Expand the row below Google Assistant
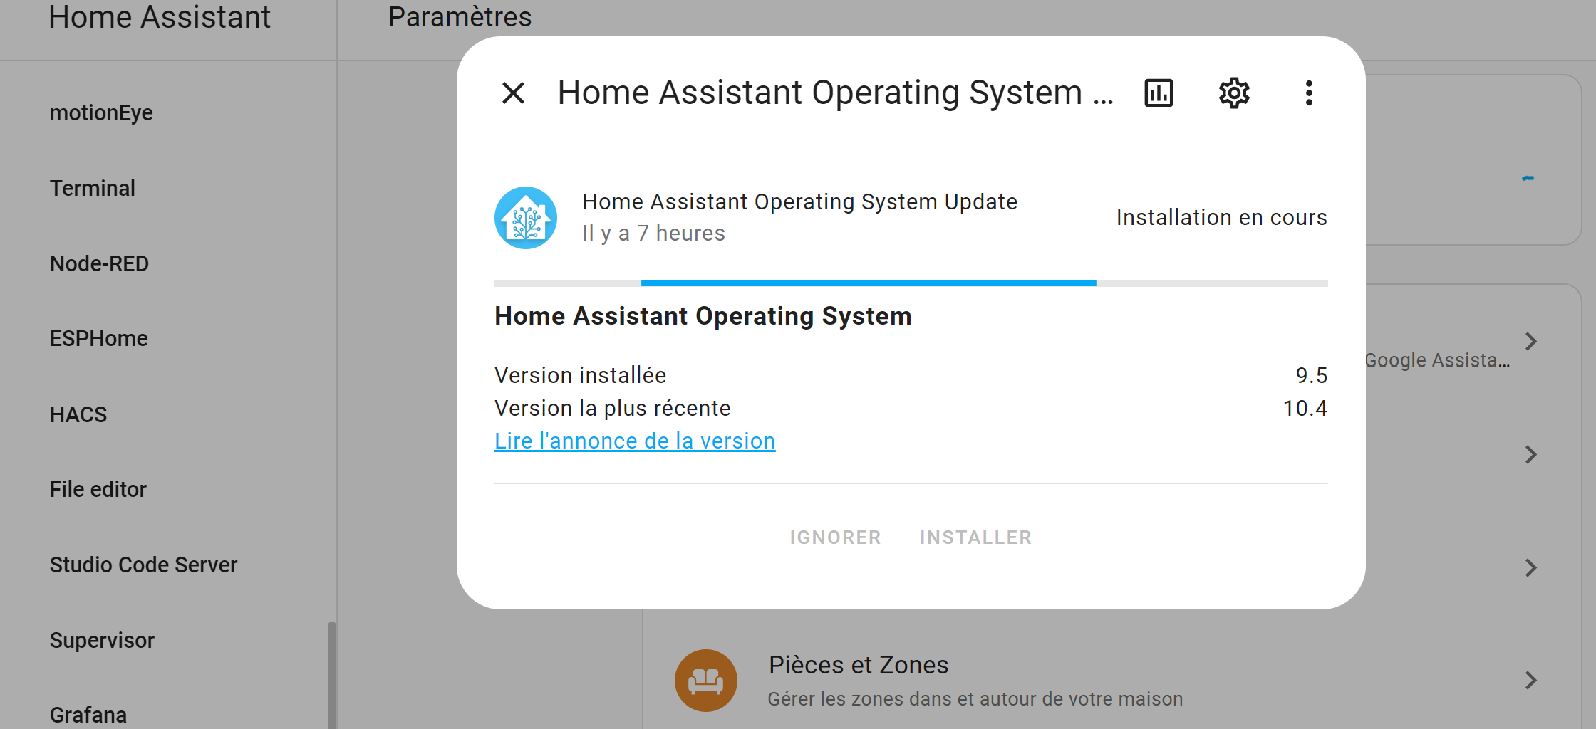This screenshot has width=1596, height=729. [1531, 454]
